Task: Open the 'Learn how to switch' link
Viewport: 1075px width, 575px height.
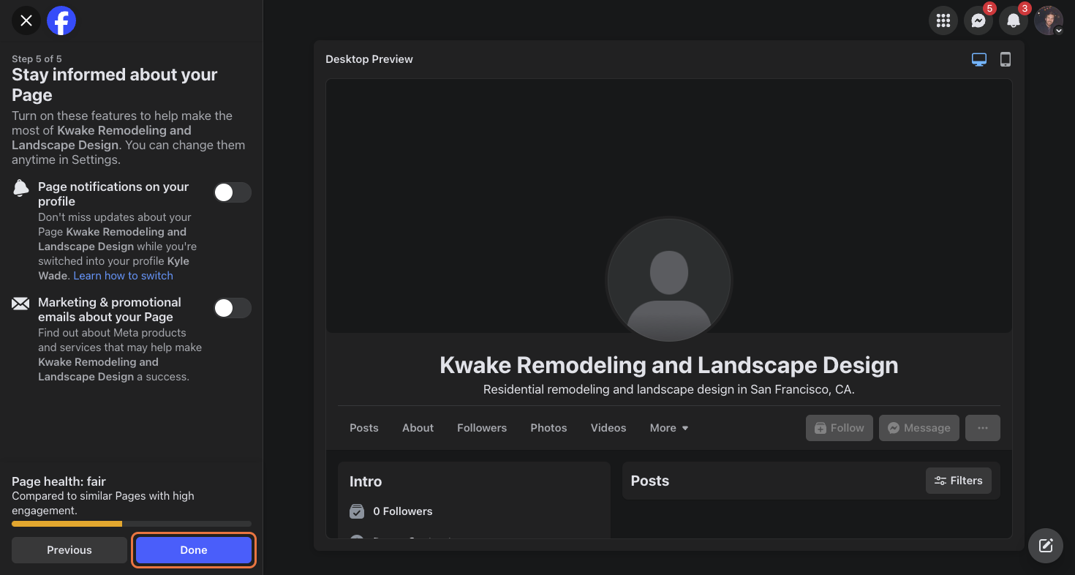Action: tap(124, 276)
